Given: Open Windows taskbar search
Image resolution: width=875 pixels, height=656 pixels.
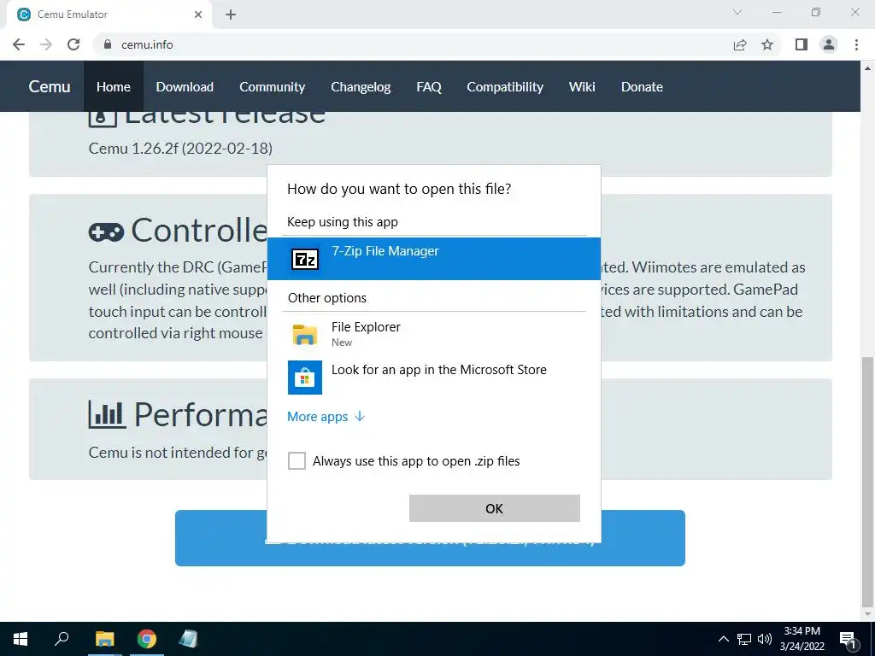Looking at the screenshot, I should pos(62,639).
